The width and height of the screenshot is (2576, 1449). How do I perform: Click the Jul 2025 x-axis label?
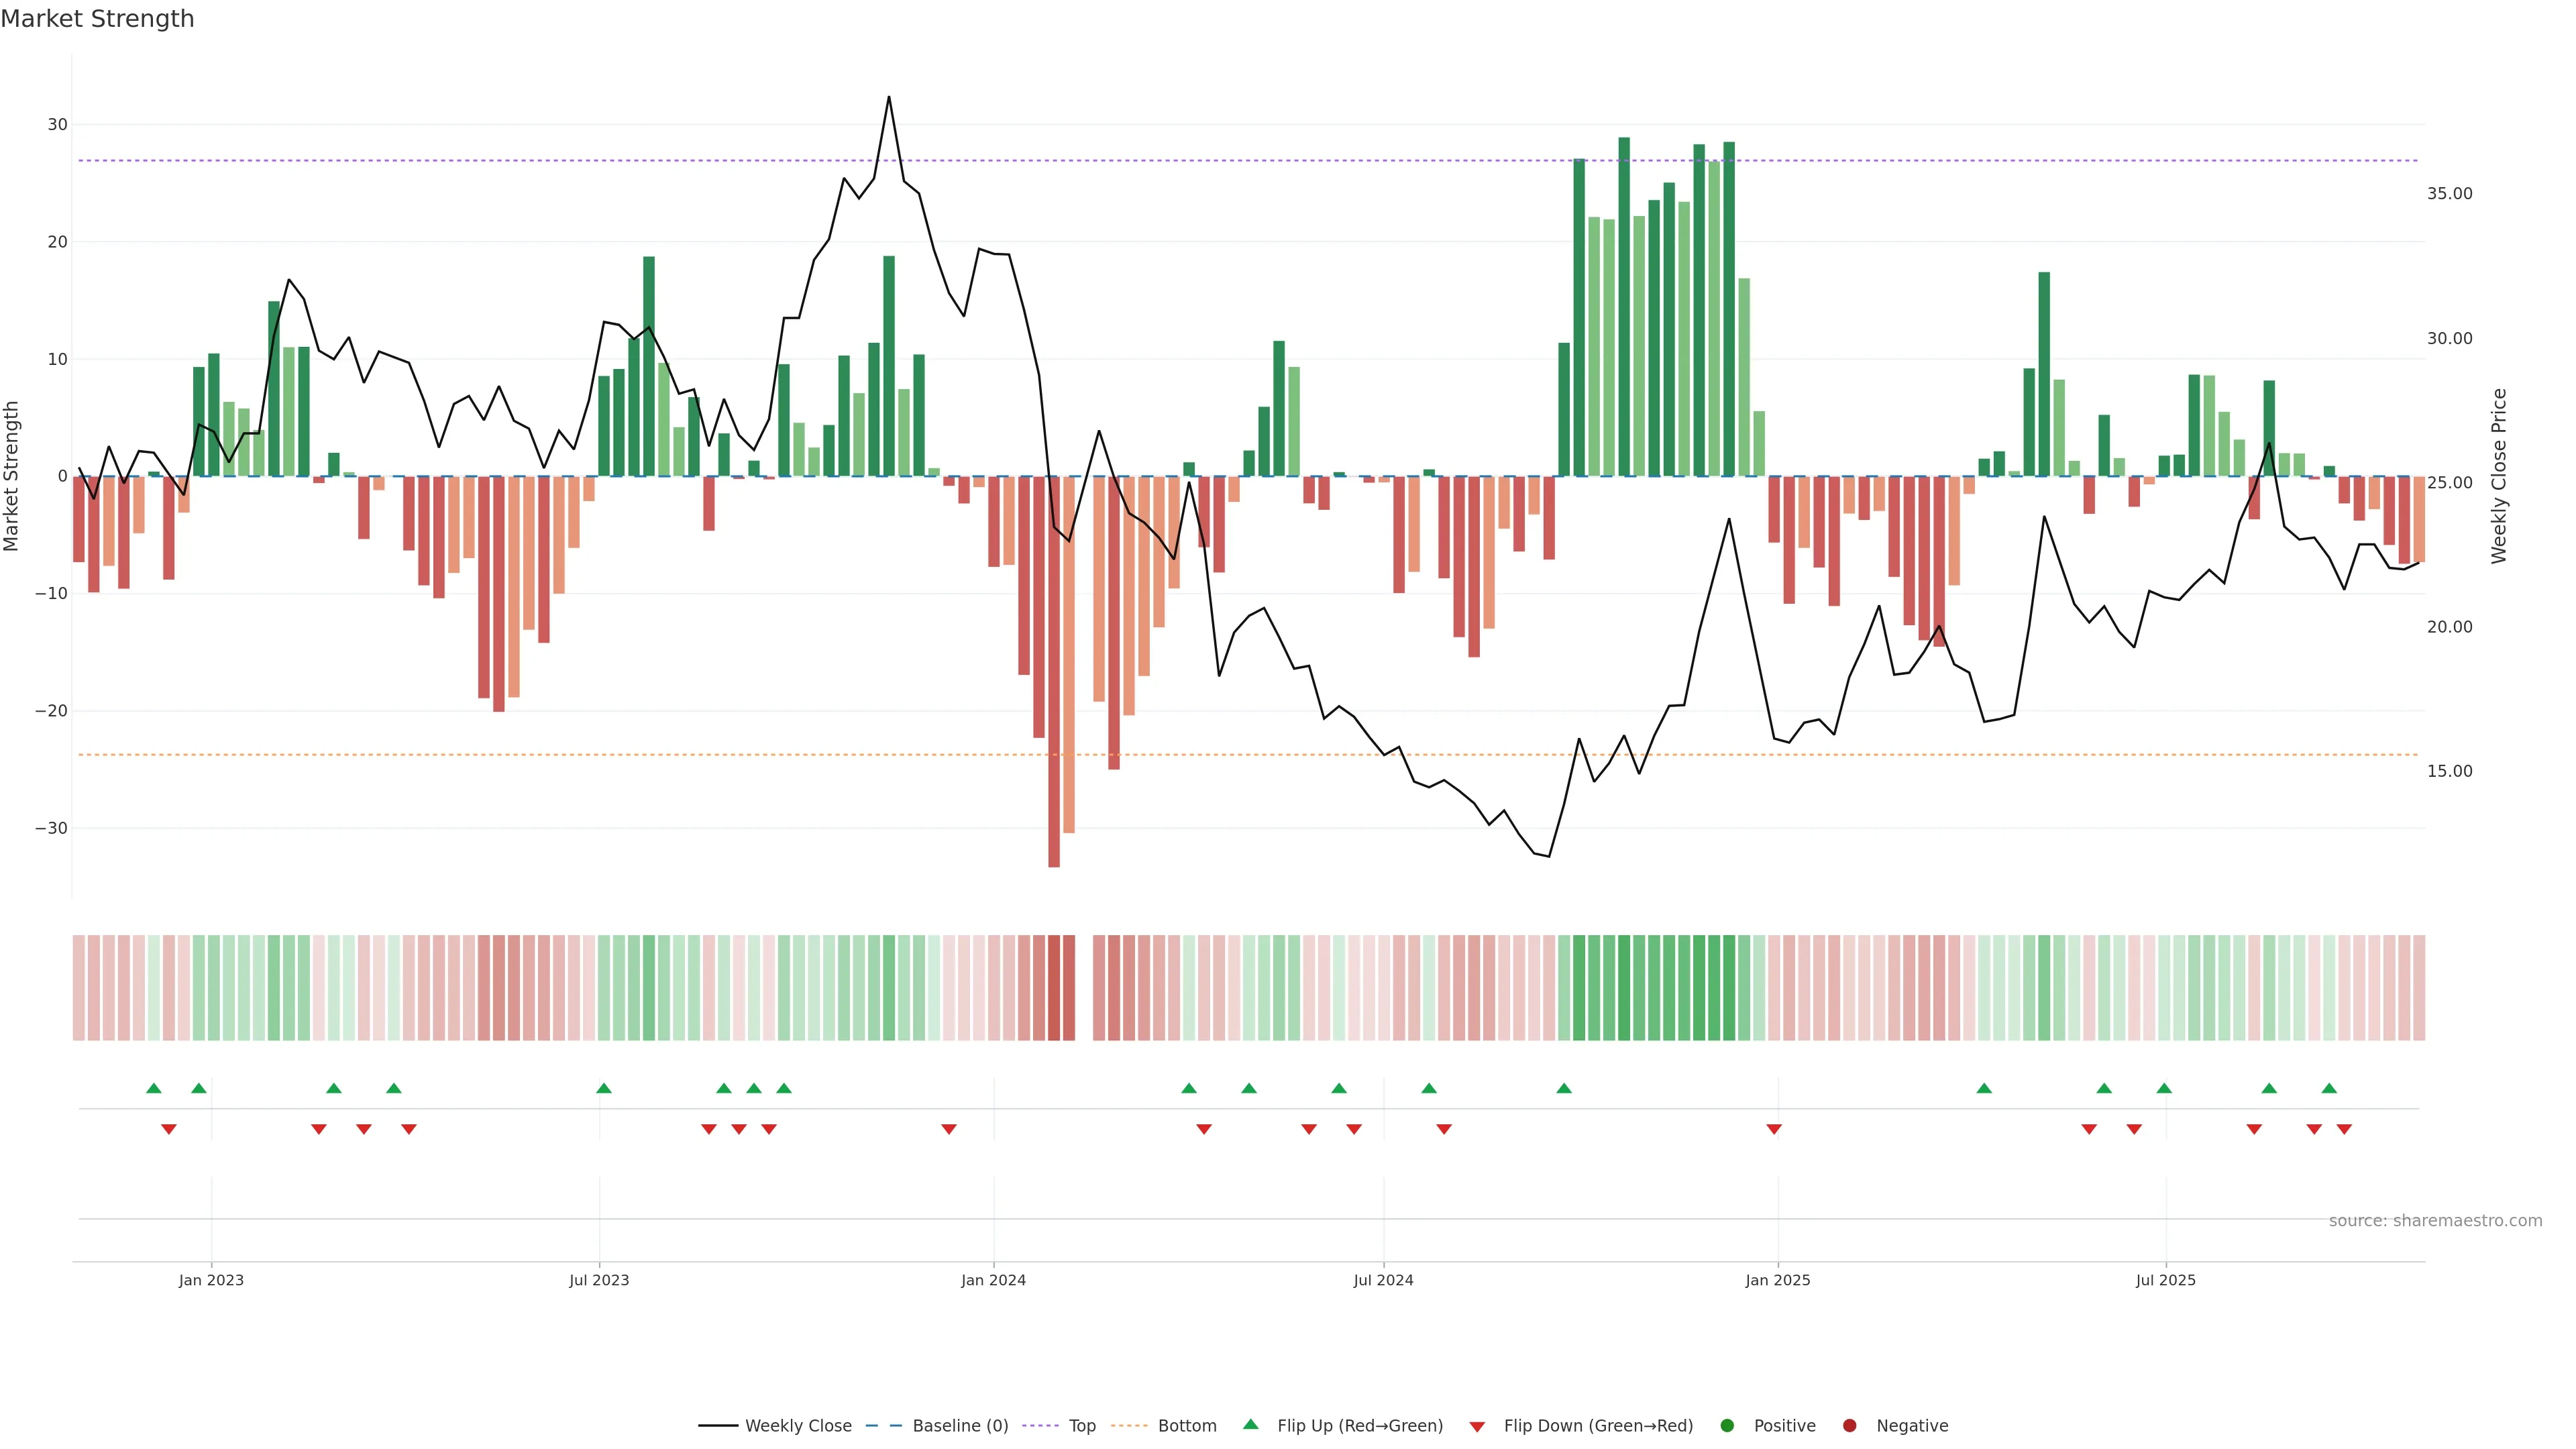tap(2165, 1280)
